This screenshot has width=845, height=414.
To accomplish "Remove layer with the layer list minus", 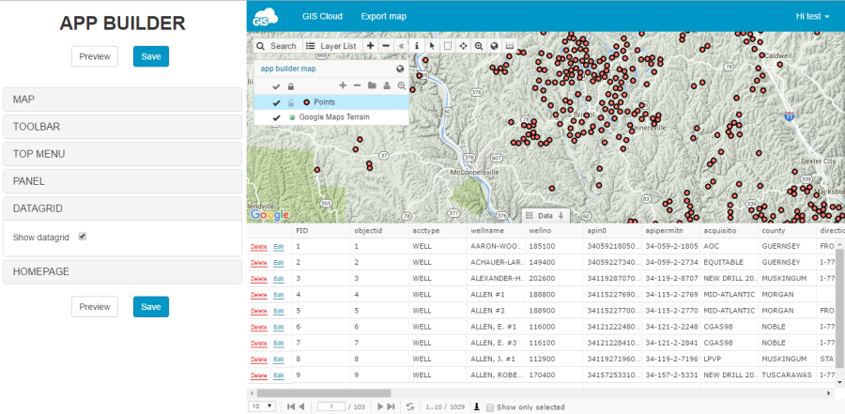I will click(x=357, y=85).
